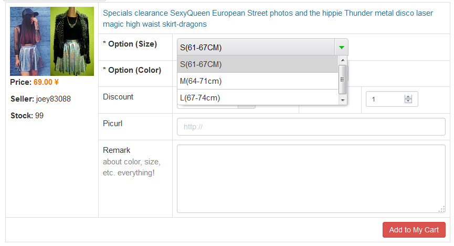454x246 pixels.
Task: Click the seller name joey83088
Action: pos(53,99)
